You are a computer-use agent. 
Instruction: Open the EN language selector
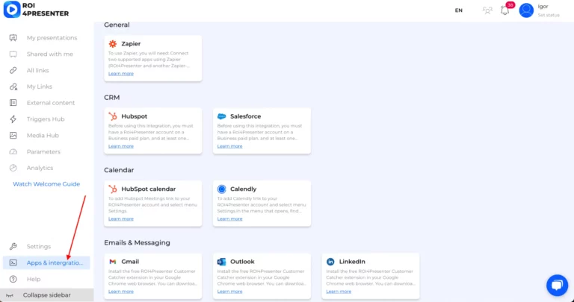pyautogui.click(x=459, y=10)
